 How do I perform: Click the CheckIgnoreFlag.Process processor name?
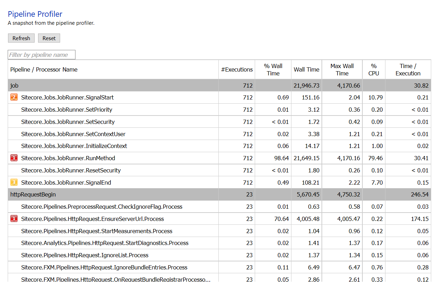(102, 207)
